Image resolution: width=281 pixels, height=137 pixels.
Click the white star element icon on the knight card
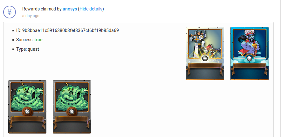[x=205, y=58]
